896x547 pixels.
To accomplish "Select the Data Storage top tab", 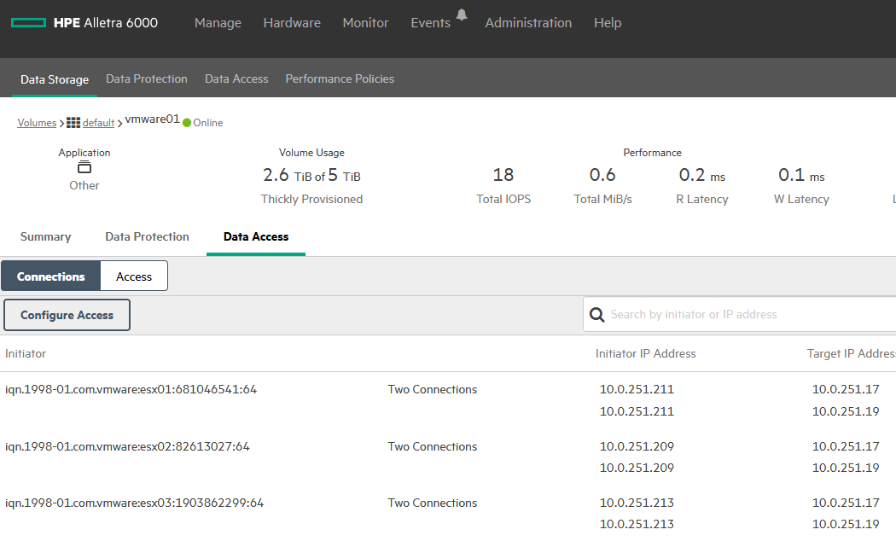I will point(55,79).
